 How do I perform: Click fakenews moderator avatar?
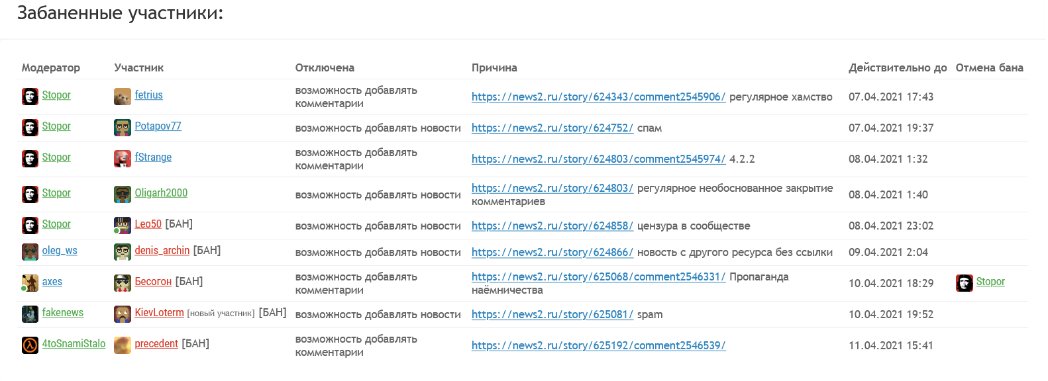point(30,314)
